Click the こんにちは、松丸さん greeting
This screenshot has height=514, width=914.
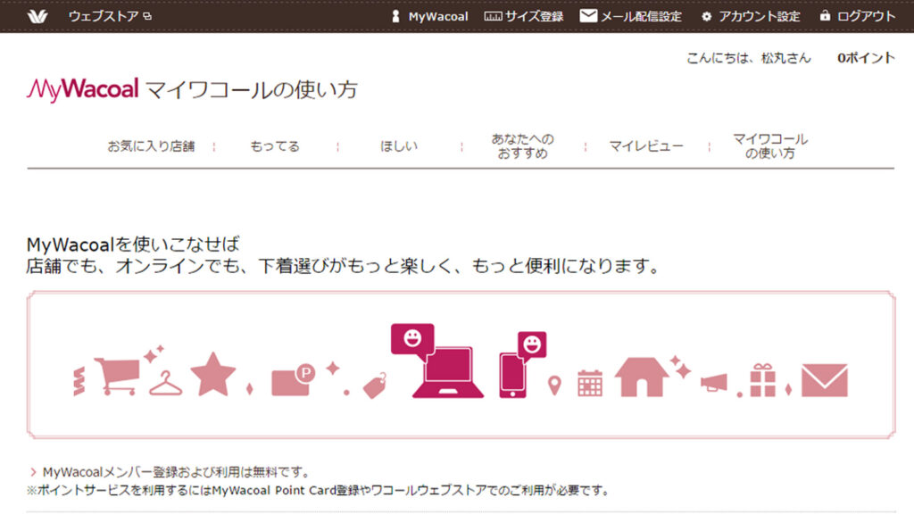(x=749, y=58)
